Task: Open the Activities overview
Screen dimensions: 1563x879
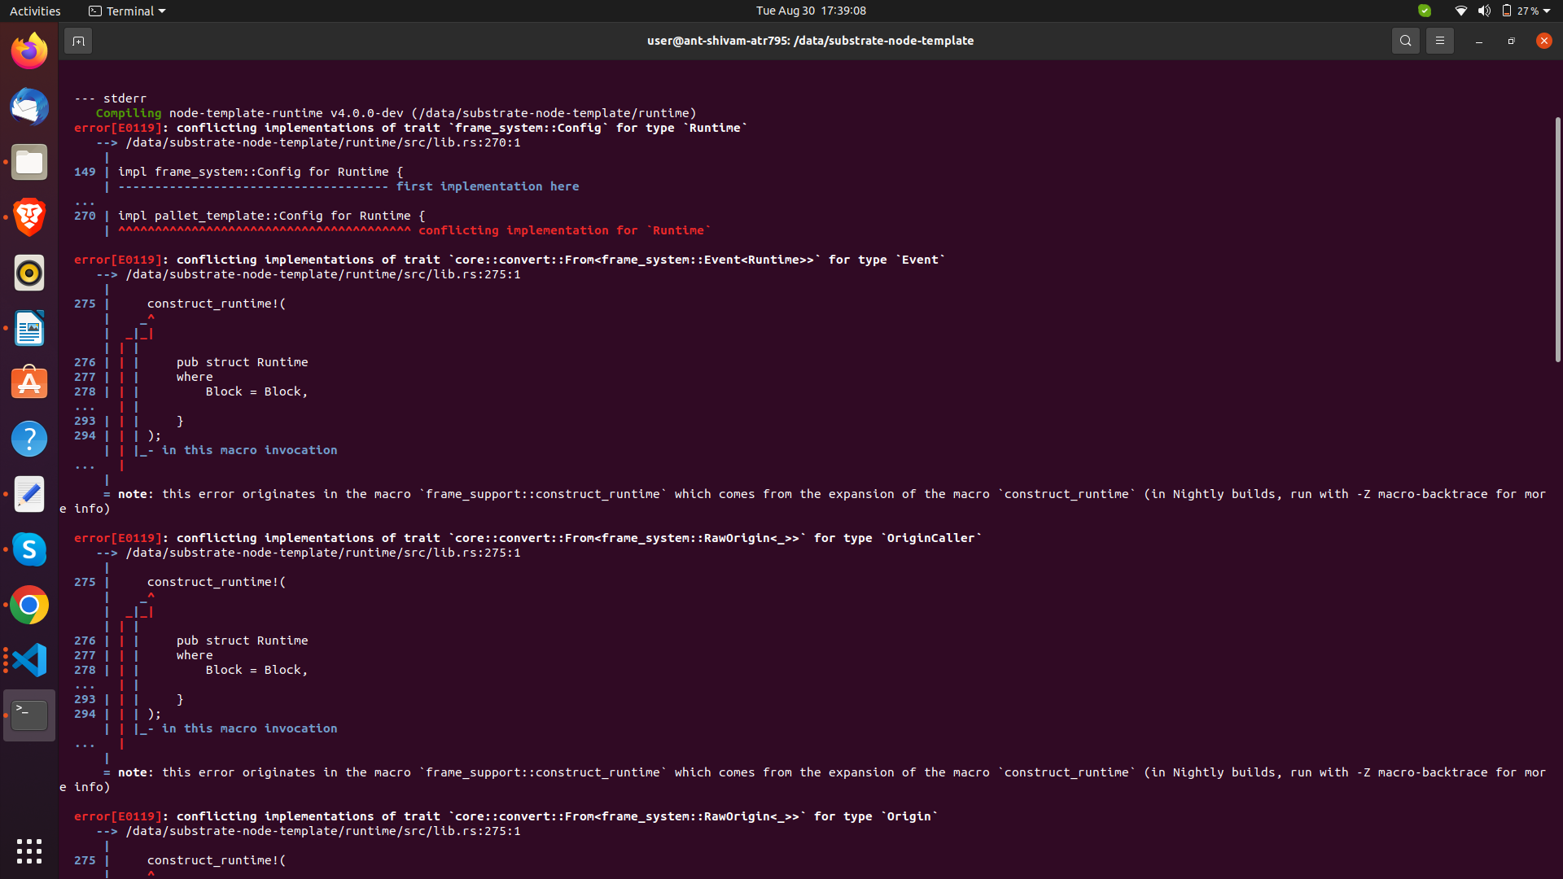Action: click(35, 11)
